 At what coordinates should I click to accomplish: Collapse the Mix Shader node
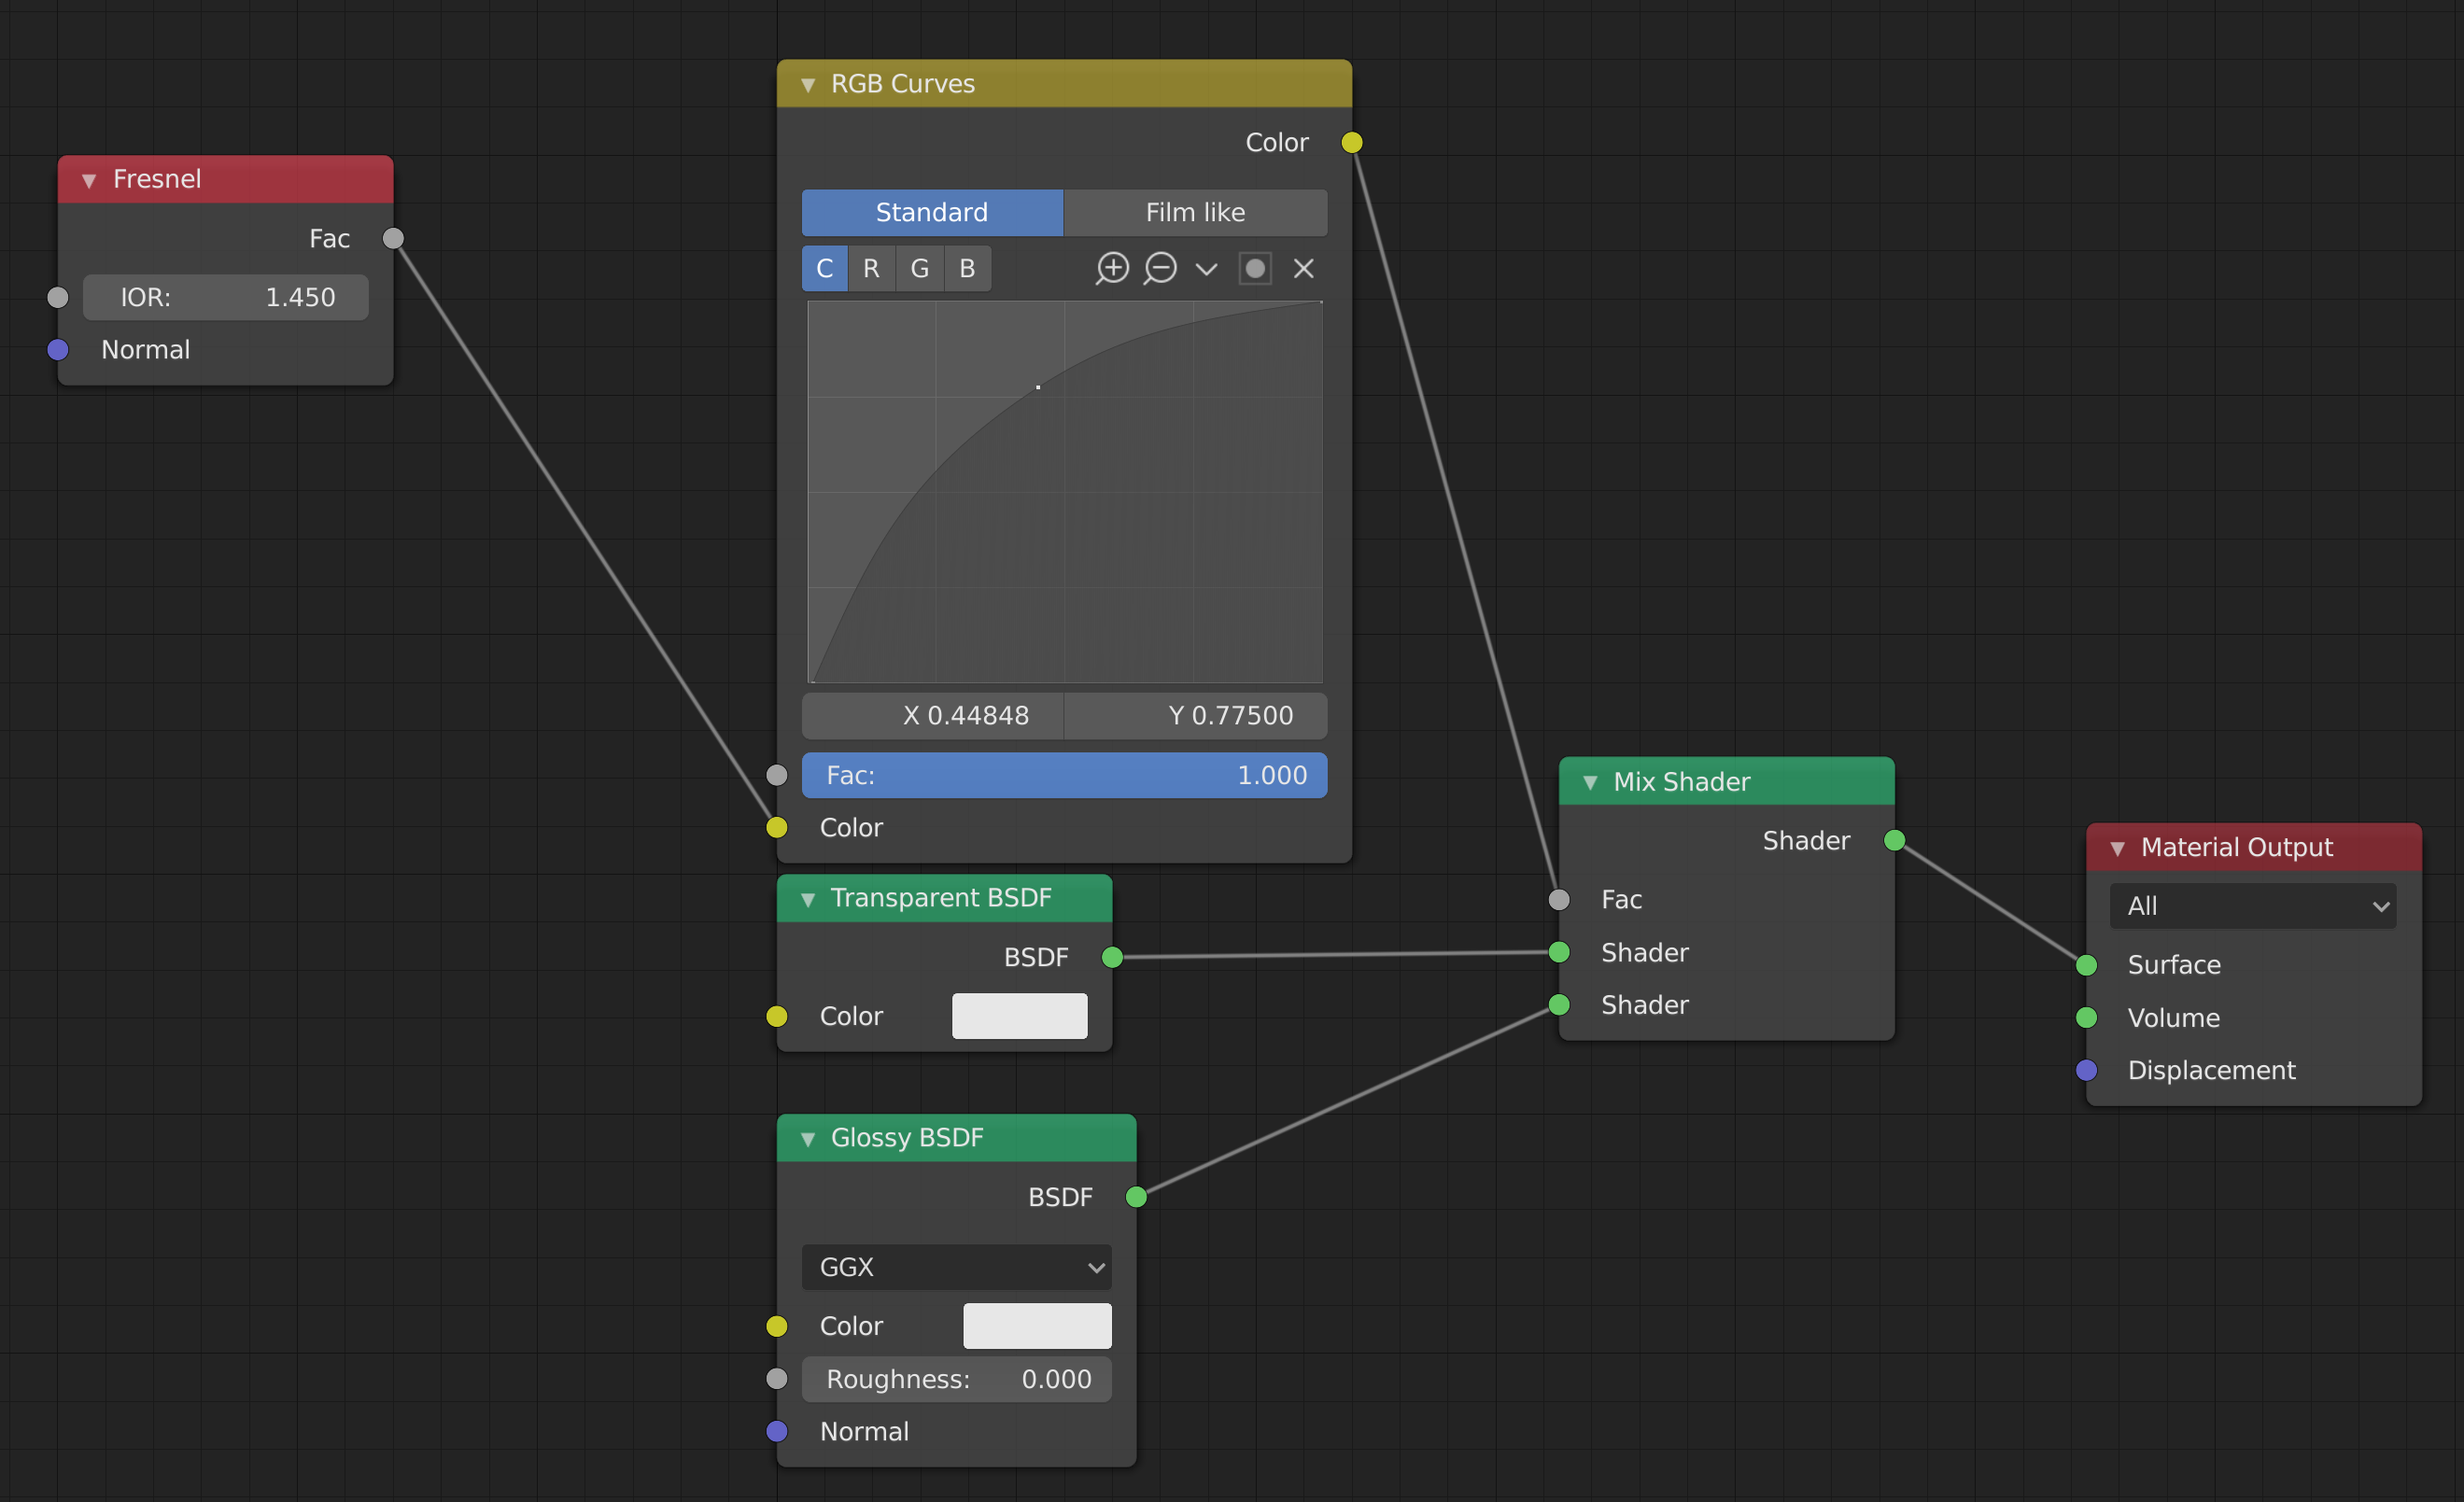[1590, 782]
